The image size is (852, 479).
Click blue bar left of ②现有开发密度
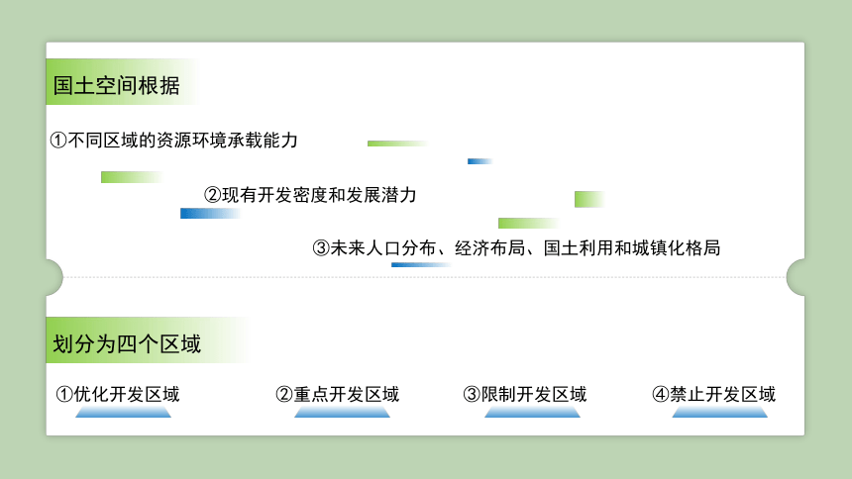coord(210,214)
